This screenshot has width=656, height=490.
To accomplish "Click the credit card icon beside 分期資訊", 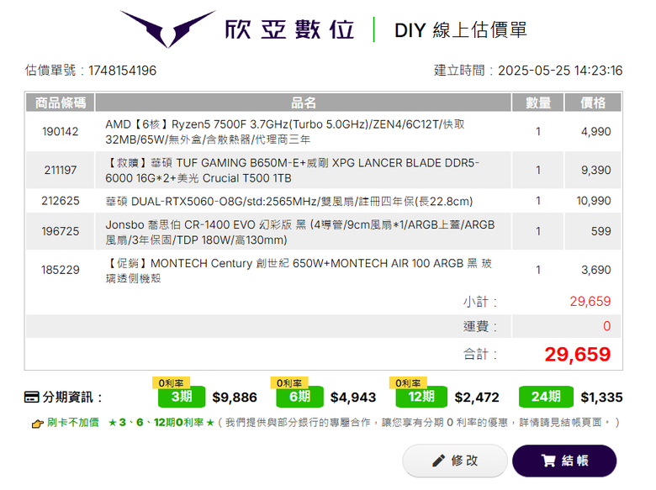I will (x=31, y=397).
